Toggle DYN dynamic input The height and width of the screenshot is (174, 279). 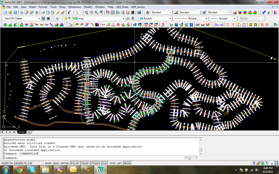[112, 163]
